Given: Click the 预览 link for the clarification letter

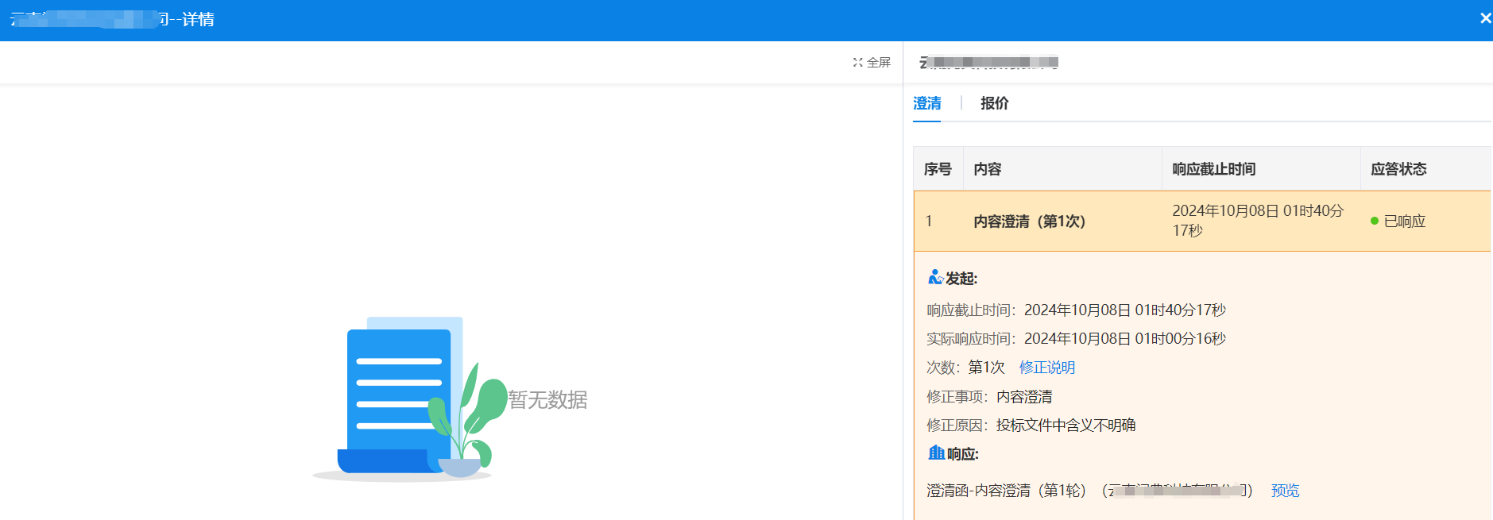Looking at the screenshot, I should click(x=1285, y=491).
